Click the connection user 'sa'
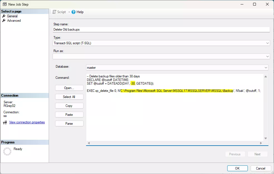Screen dimensions: 274x174 5,116
